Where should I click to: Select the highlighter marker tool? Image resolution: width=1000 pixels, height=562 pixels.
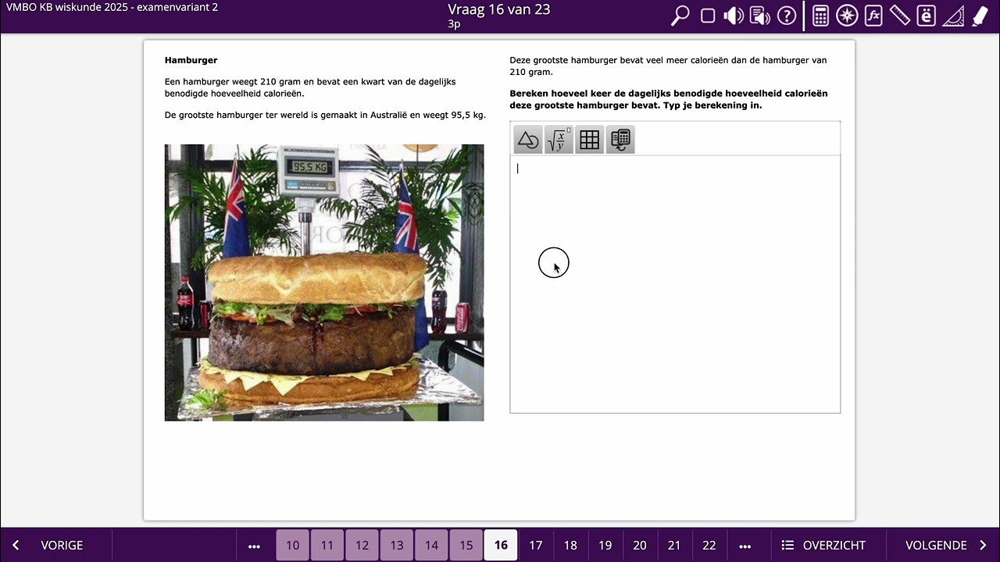[980, 16]
